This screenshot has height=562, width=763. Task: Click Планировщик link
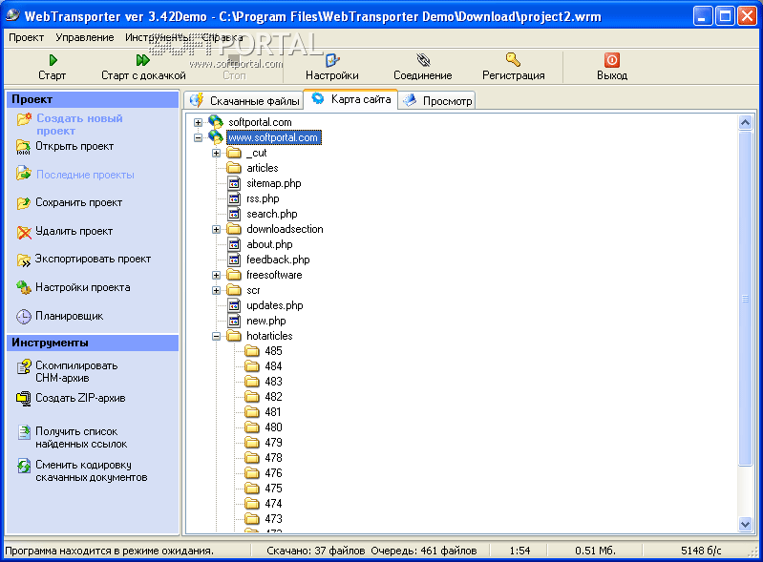tap(69, 316)
